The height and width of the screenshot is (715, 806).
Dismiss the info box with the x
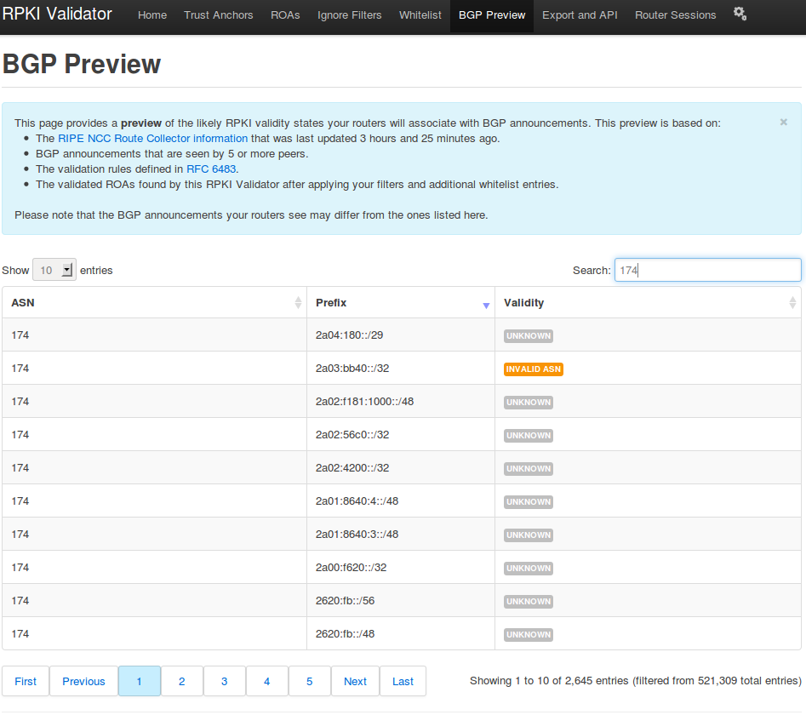[783, 123]
